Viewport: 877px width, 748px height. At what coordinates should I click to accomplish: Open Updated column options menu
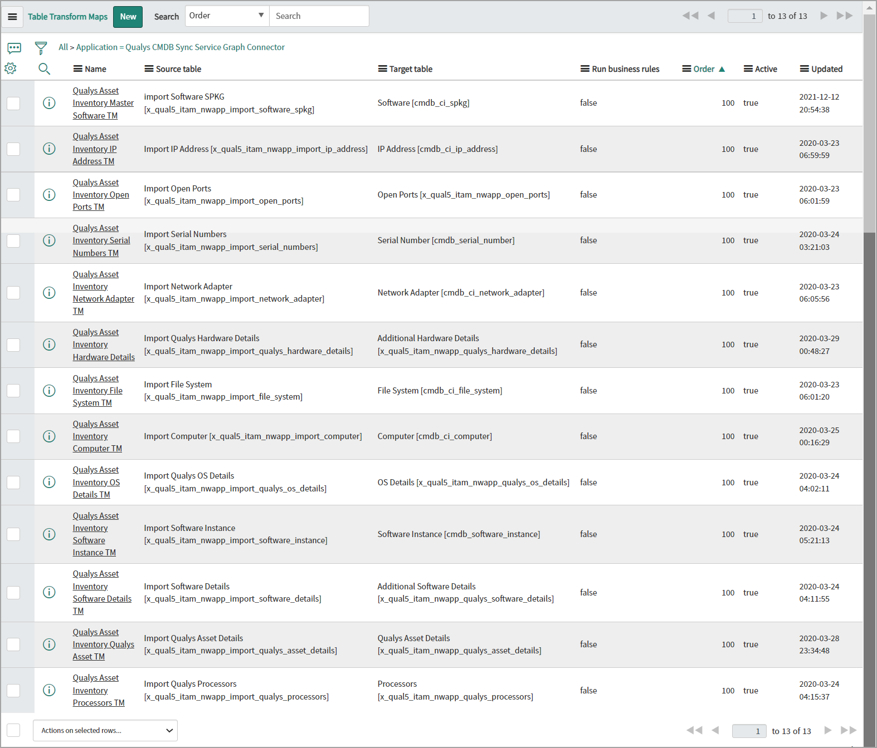805,69
